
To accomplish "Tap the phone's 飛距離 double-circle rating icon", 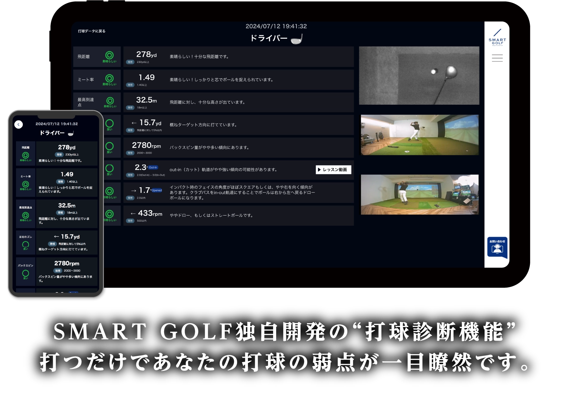I will point(26,155).
